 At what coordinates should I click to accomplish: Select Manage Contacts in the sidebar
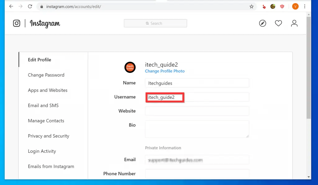pos(46,121)
